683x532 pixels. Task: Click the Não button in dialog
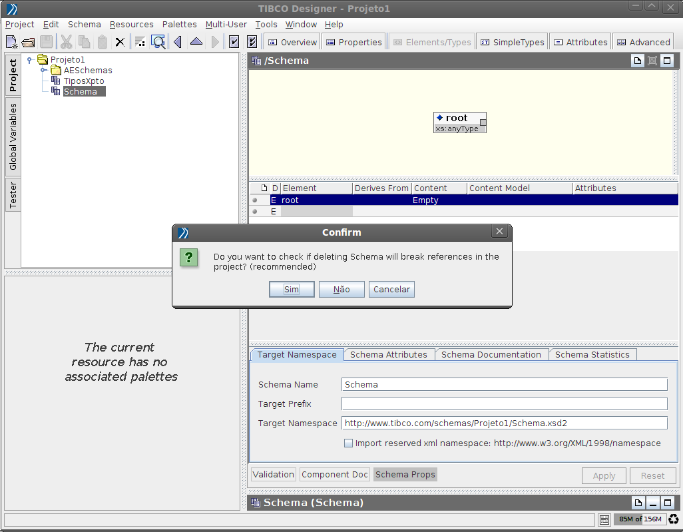coord(341,290)
